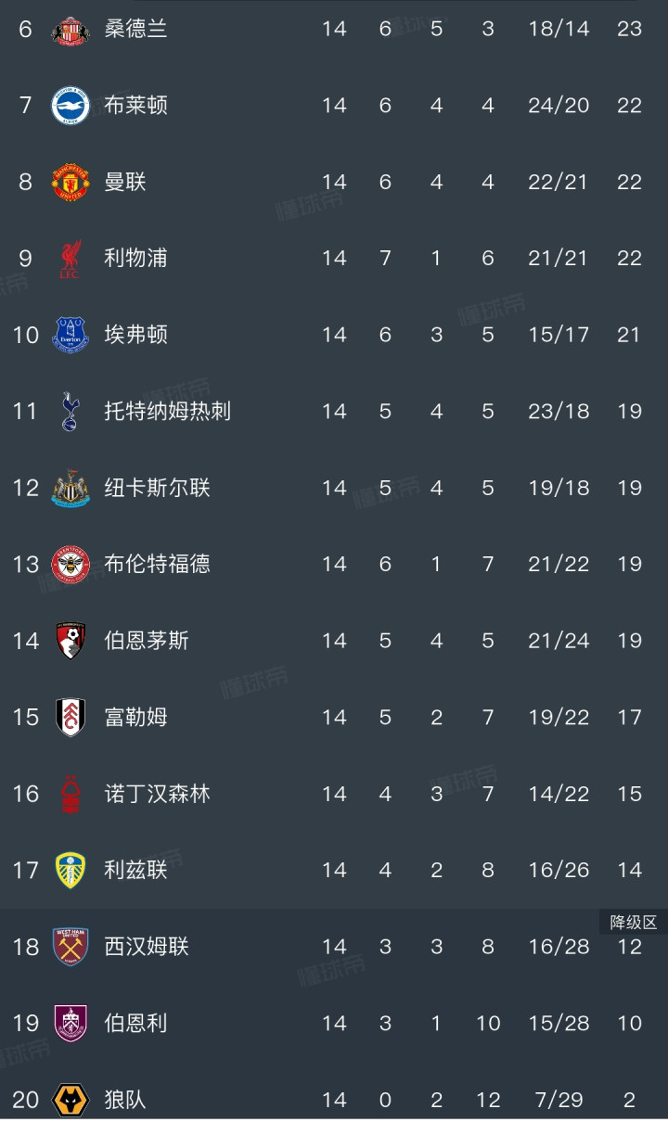
Task: Tap the Fulham club badge
Action: click(71, 717)
